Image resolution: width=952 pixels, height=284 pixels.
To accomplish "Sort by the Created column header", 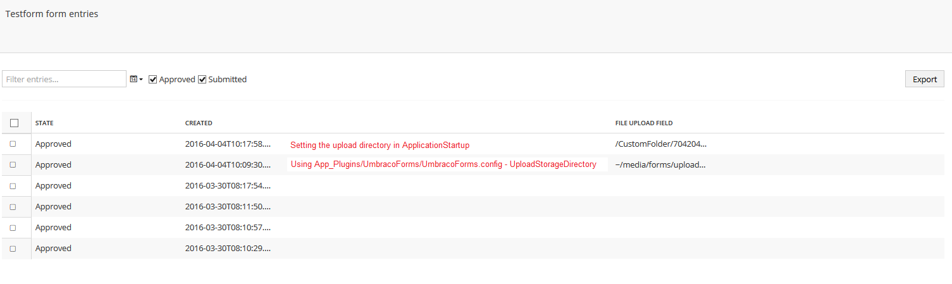I will click(x=199, y=123).
